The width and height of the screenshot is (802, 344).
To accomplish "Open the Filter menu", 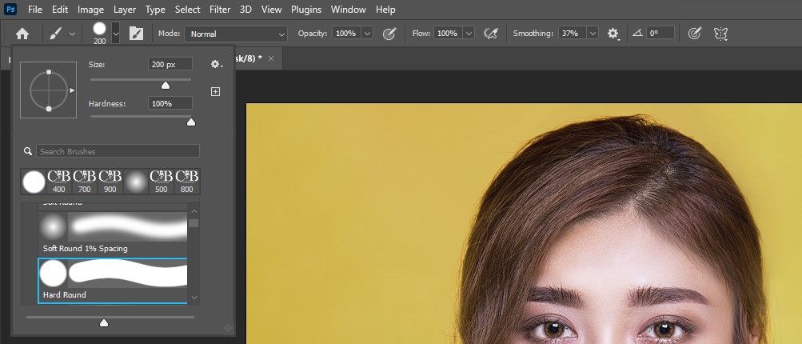I will (221, 10).
